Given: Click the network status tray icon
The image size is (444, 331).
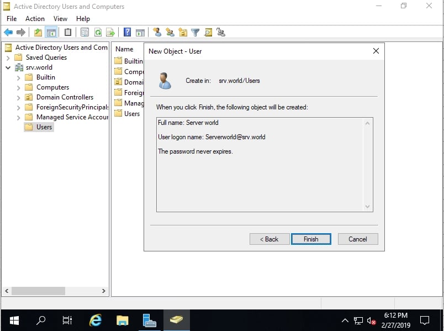Looking at the screenshot, I should pyautogui.click(x=358, y=321).
